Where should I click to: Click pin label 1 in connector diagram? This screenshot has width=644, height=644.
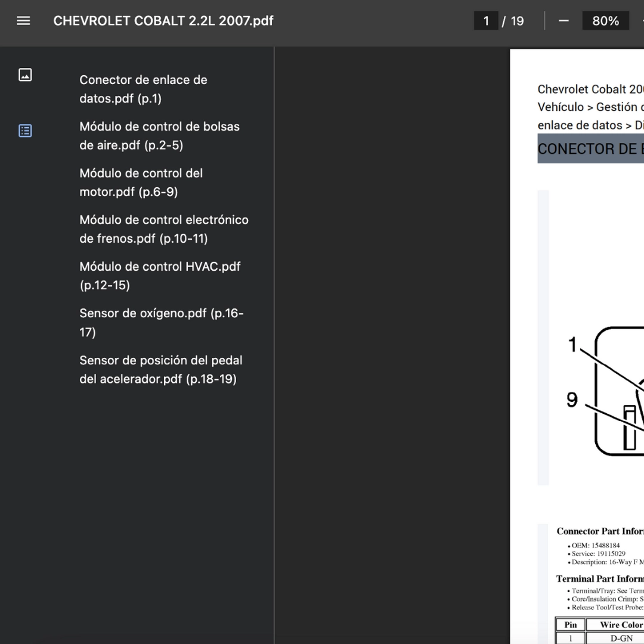pos(572,344)
